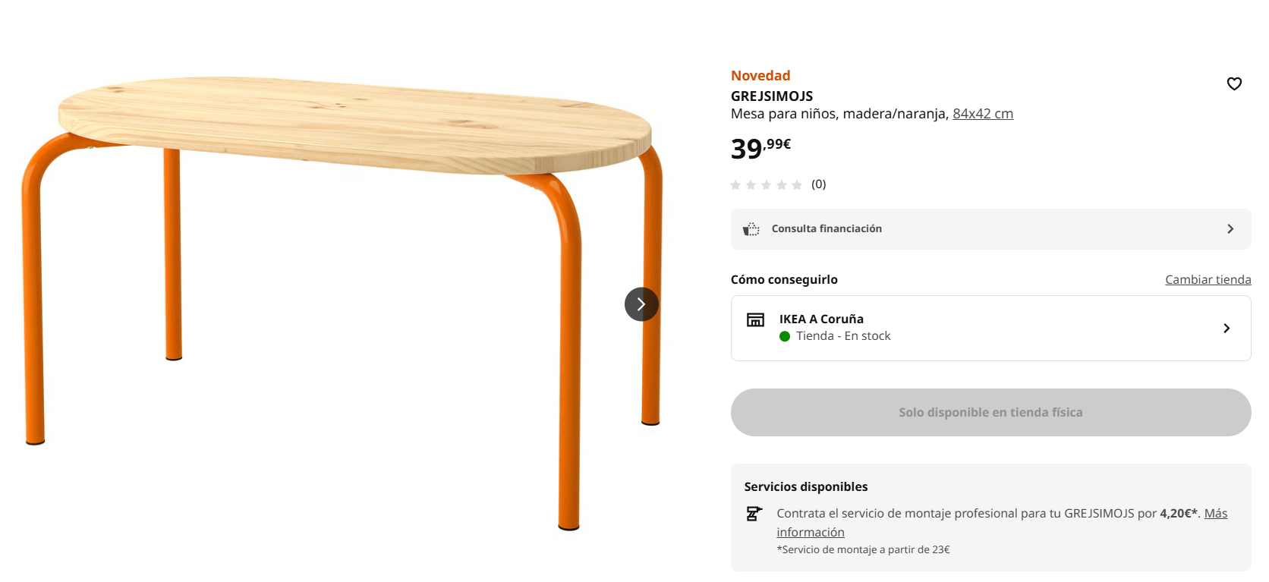This screenshot has height=582, width=1269.
Task: Click the five-star rating row
Action: [766, 184]
